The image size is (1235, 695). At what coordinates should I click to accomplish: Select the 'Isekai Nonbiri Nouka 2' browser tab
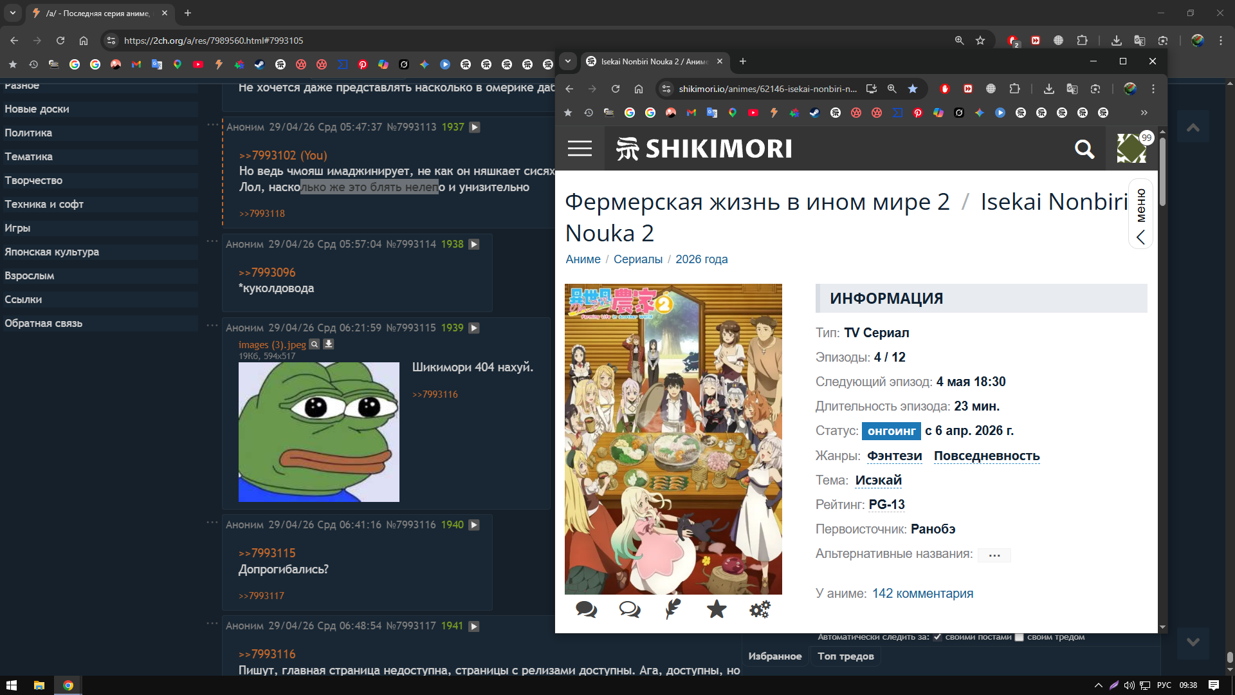[x=655, y=62]
